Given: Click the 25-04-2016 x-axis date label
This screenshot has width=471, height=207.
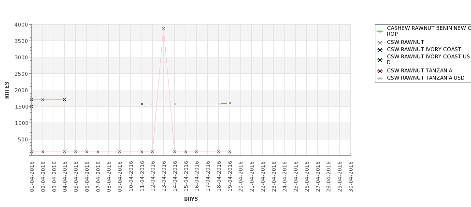Looking at the screenshot, I should tap(296, 177).
